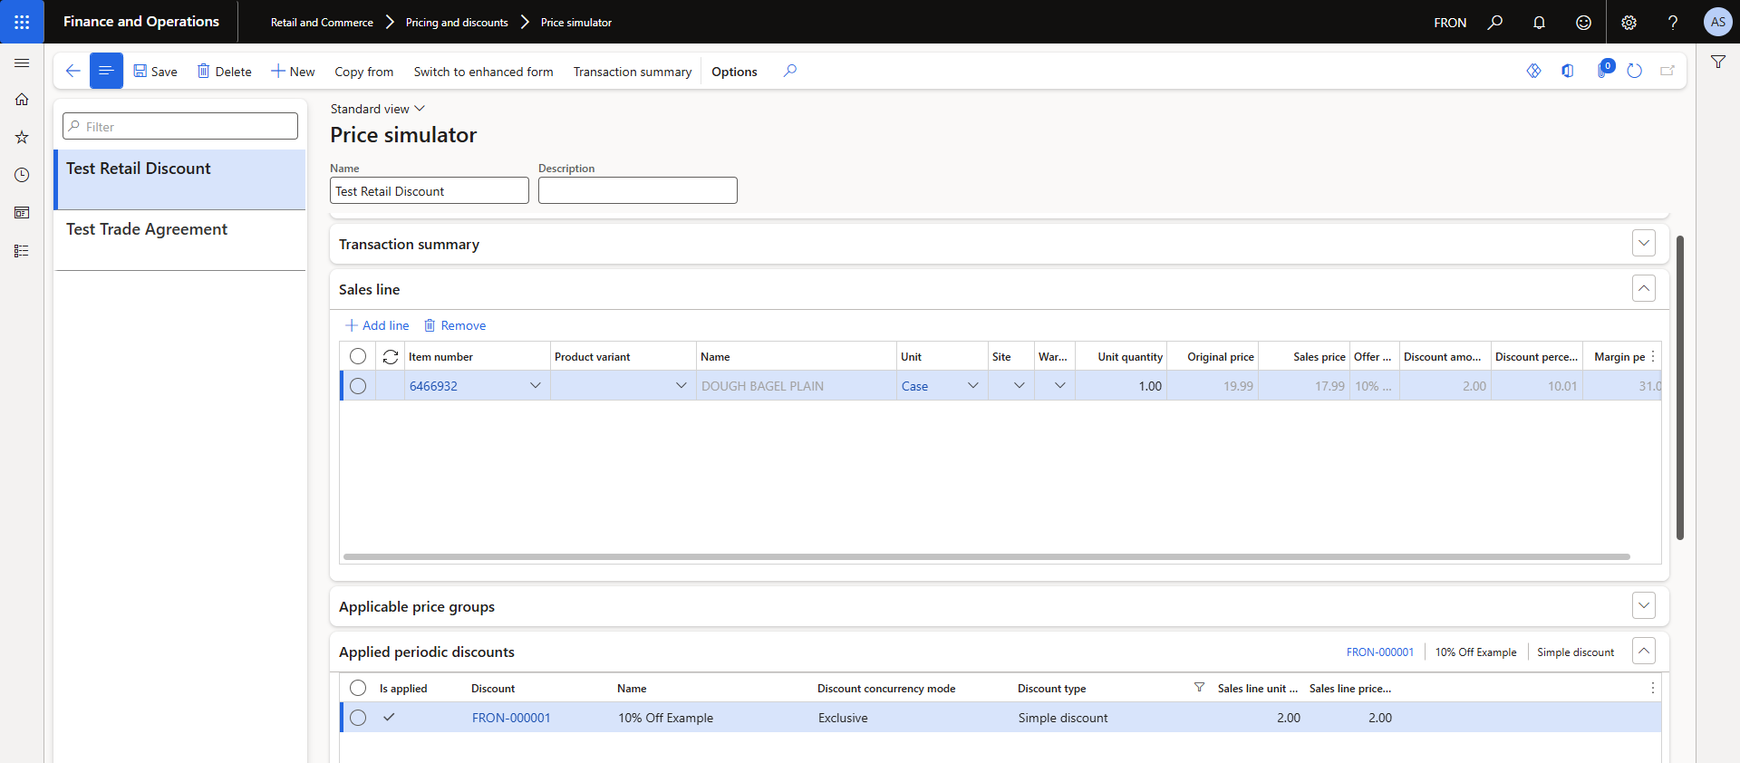Select the FRON-000001 discount row radio

point(358,718)
